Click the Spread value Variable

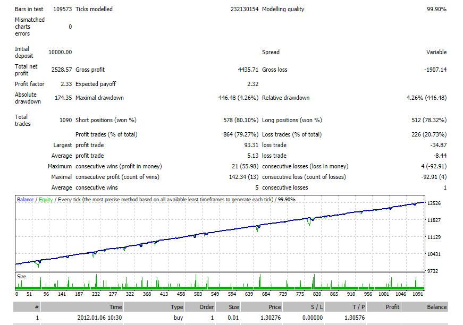point(436,52)
